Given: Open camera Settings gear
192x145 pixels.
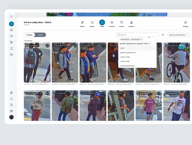Looking at the screenshot, I should (x=185, y=23).
